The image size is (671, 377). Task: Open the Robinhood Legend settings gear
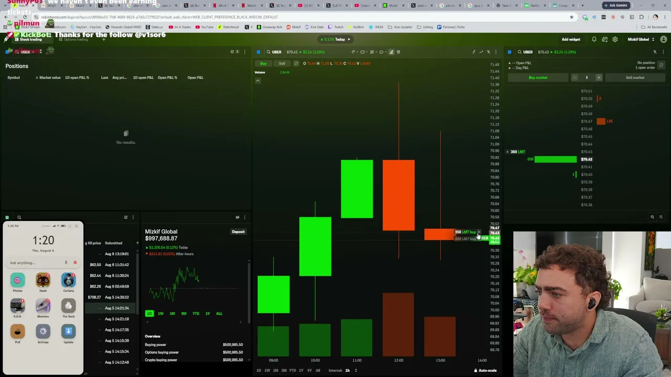[615, 39]
